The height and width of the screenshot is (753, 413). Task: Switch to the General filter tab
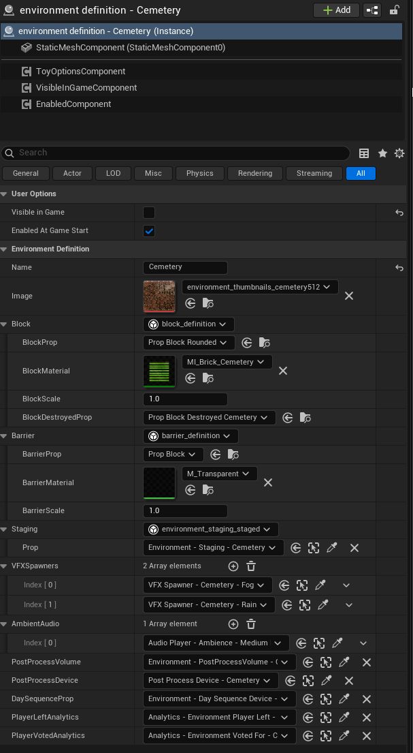[25, 173]
